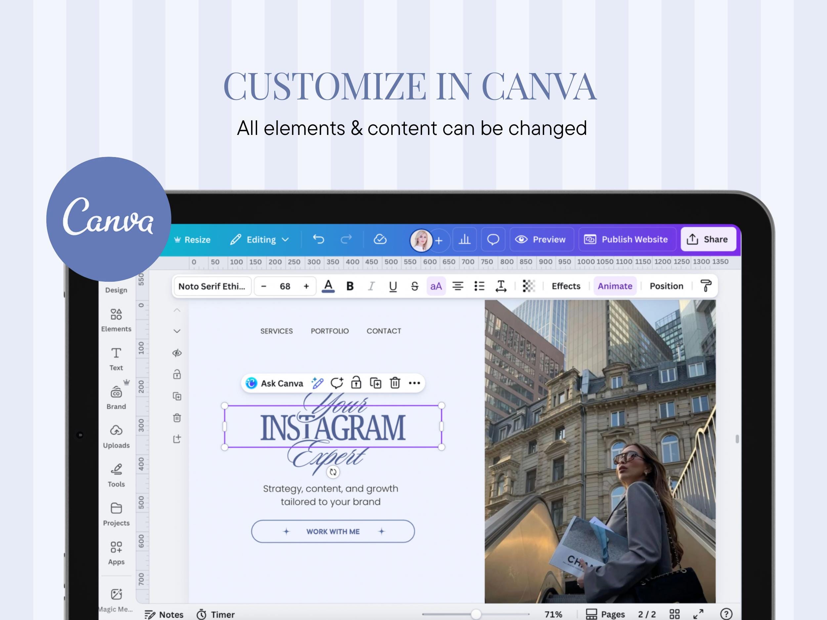The image size is (827, 620).
Task: Open the Uploads panel
Action: [x=116, y=436]
